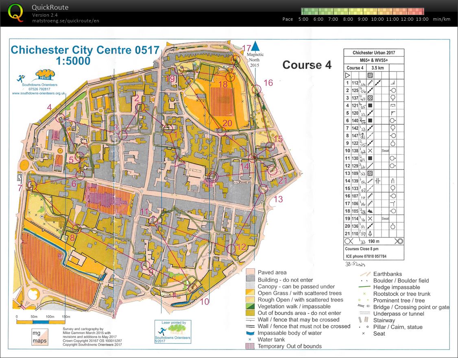
Task: Click the min/km unit label
Action: point(441,19)
